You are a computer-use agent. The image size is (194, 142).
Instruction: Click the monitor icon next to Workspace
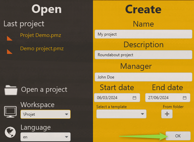point(10,112)
